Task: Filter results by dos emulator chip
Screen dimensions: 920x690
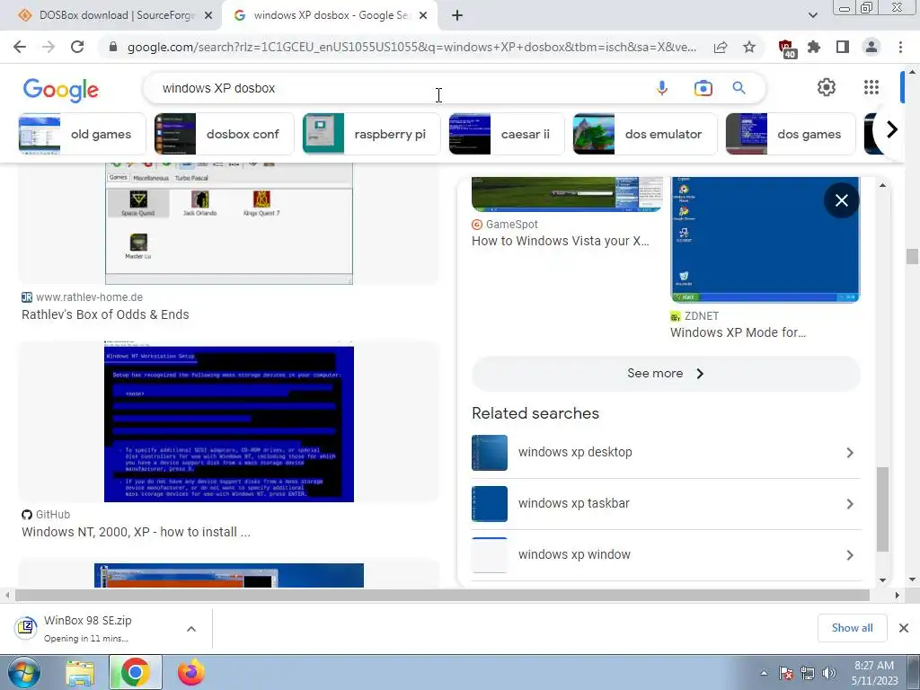Action: (x=645, y=134)
